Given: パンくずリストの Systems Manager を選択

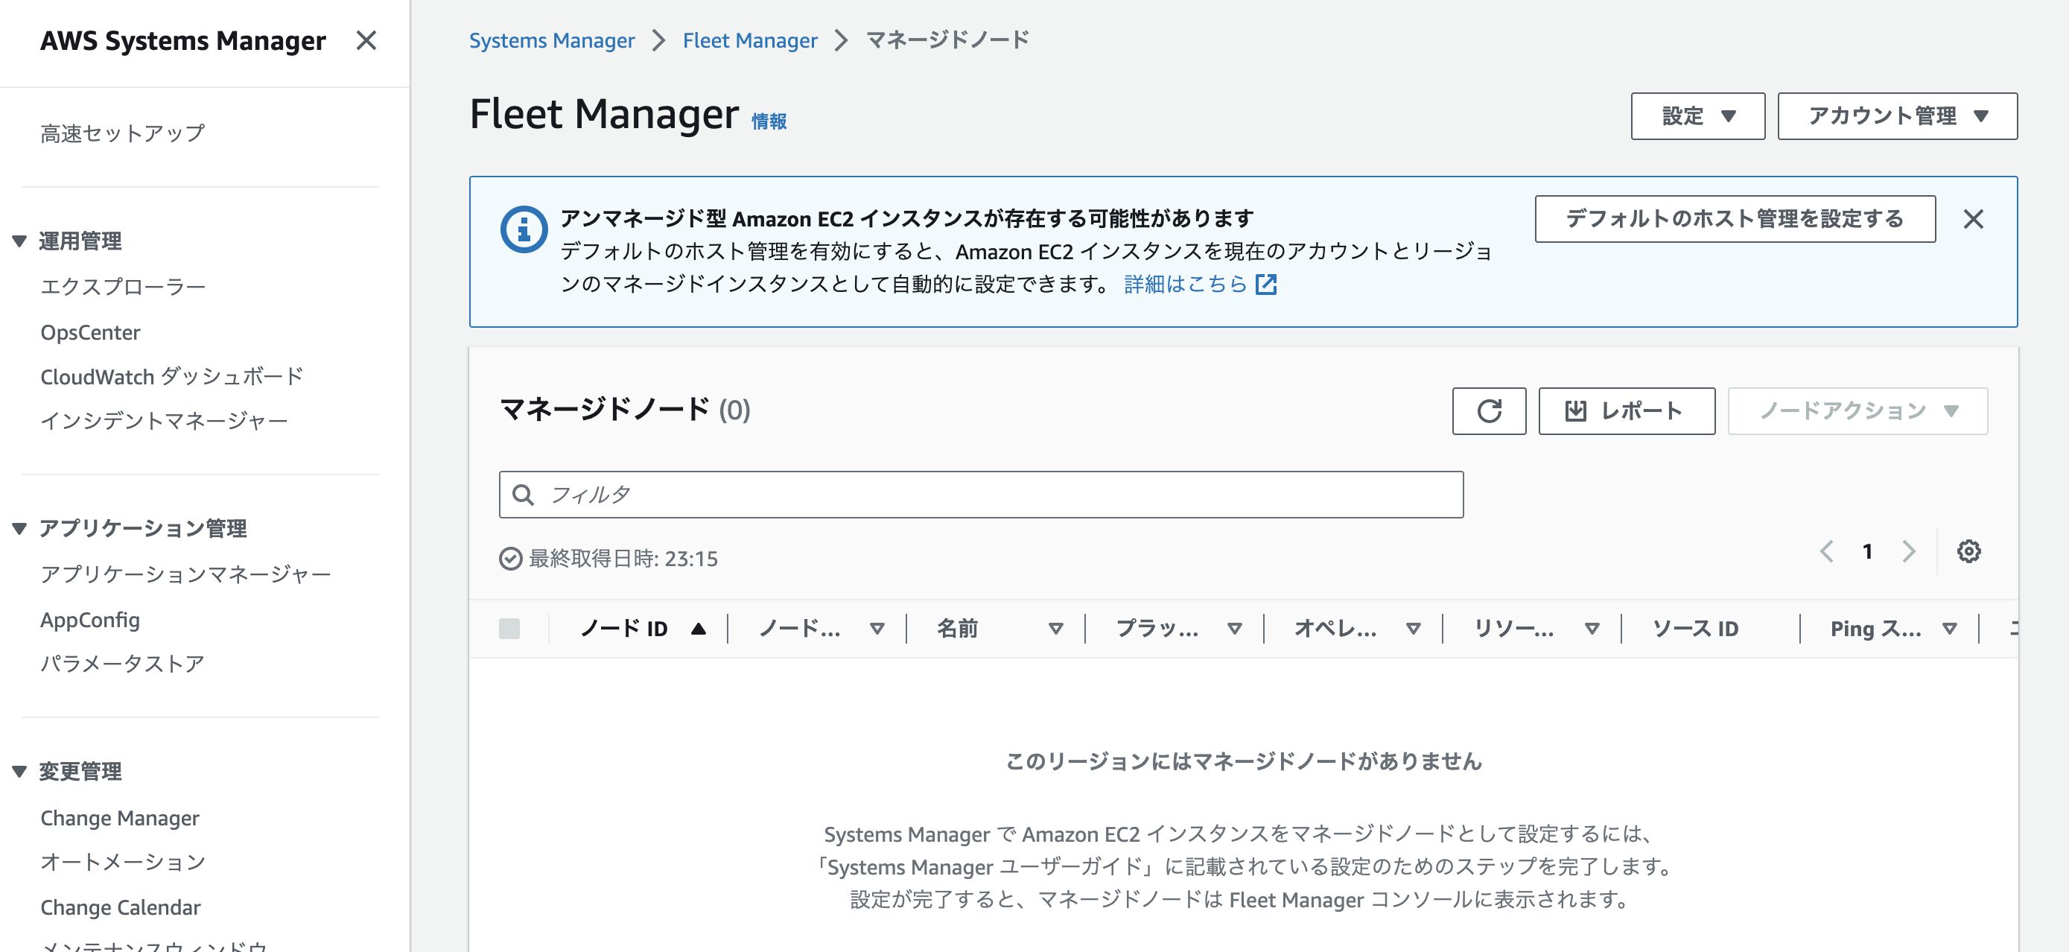Looking at the screenshot, I should pos(552,40).
